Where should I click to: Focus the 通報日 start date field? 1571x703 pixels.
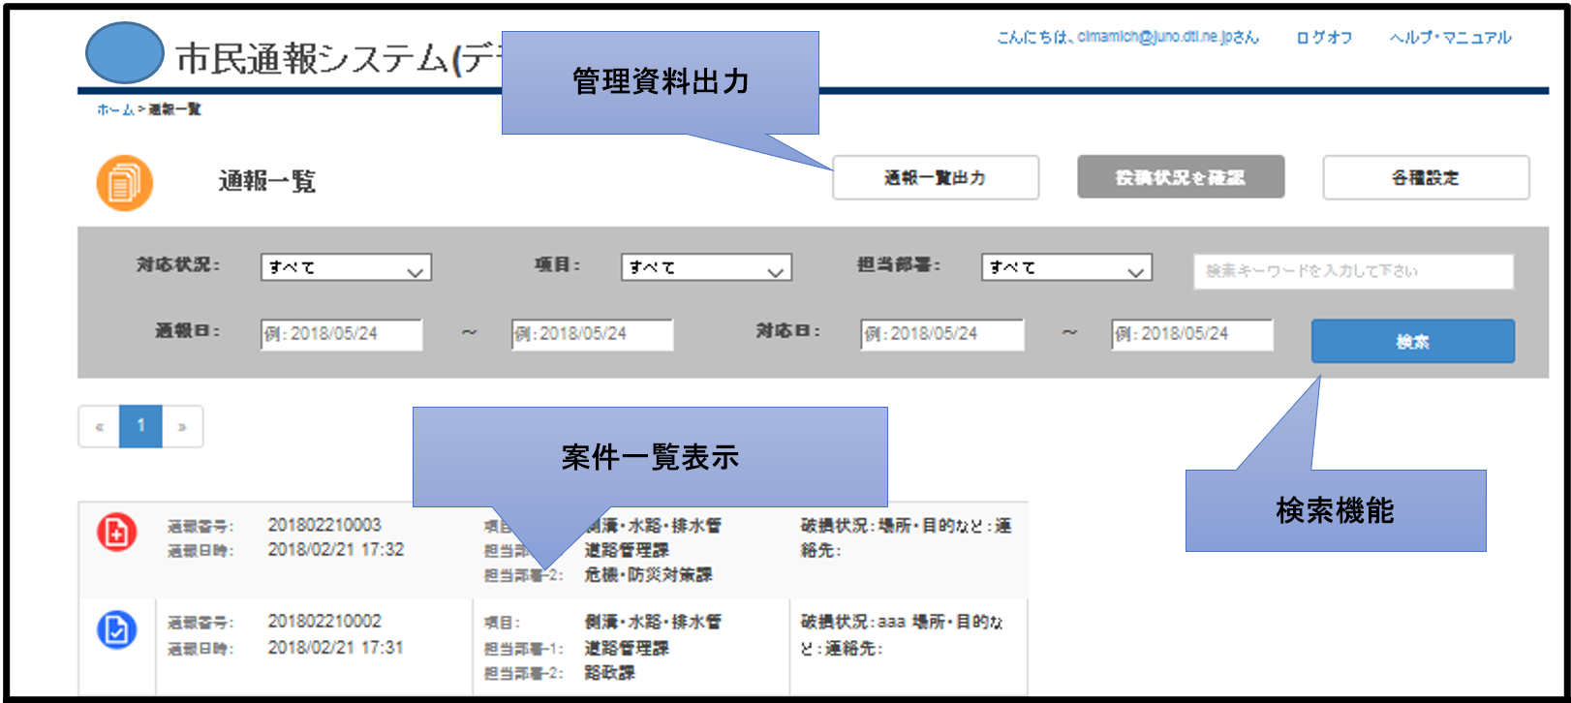[x=341, y=334]
